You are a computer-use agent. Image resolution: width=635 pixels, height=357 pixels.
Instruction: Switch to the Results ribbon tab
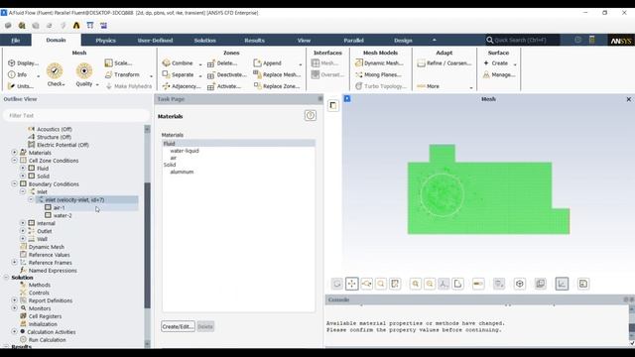tap(254, 40)
